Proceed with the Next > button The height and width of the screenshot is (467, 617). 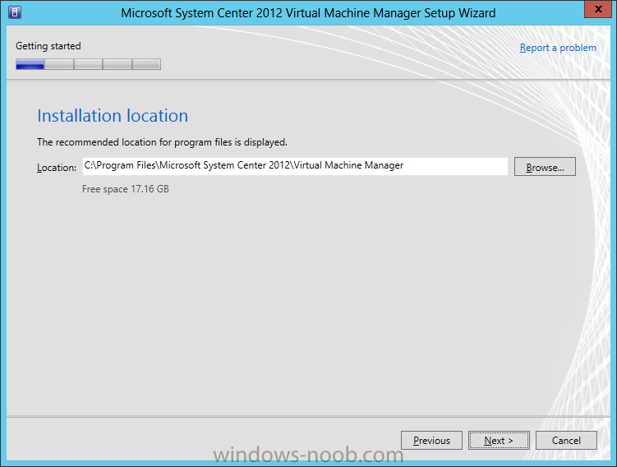pos(499,440)
